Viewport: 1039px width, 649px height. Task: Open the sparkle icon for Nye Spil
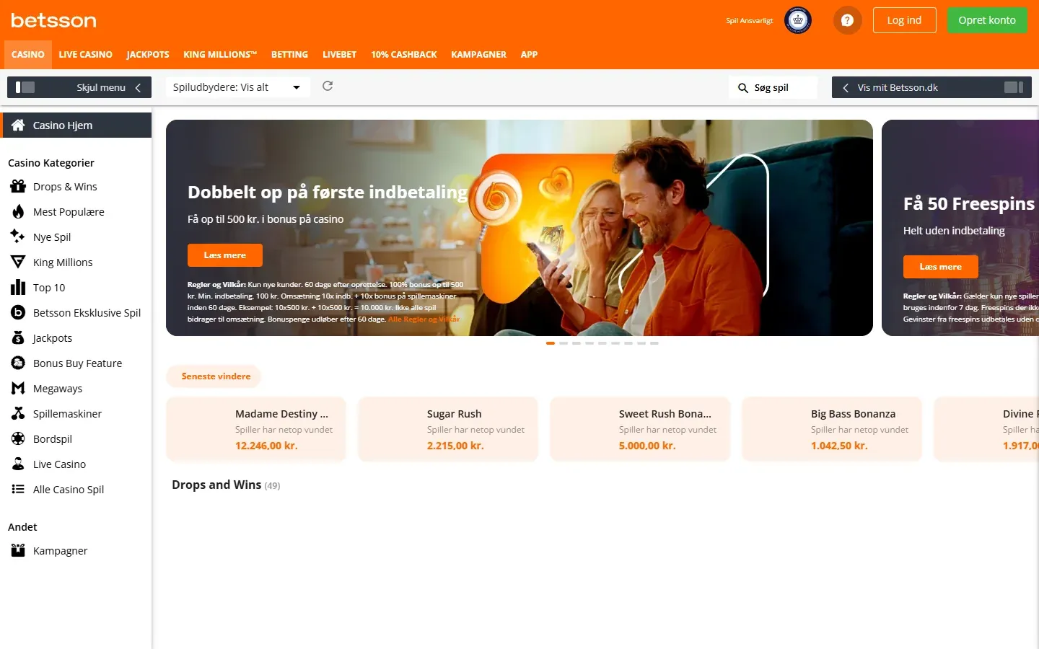(18, 237)
